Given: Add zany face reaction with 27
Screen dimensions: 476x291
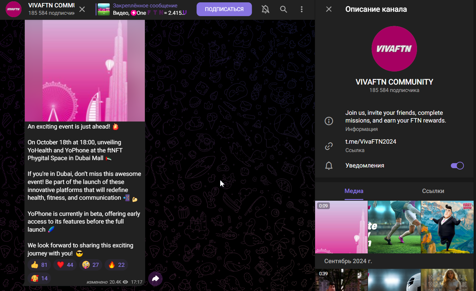Looking at the screenshot, I should [x=91, y=265].
